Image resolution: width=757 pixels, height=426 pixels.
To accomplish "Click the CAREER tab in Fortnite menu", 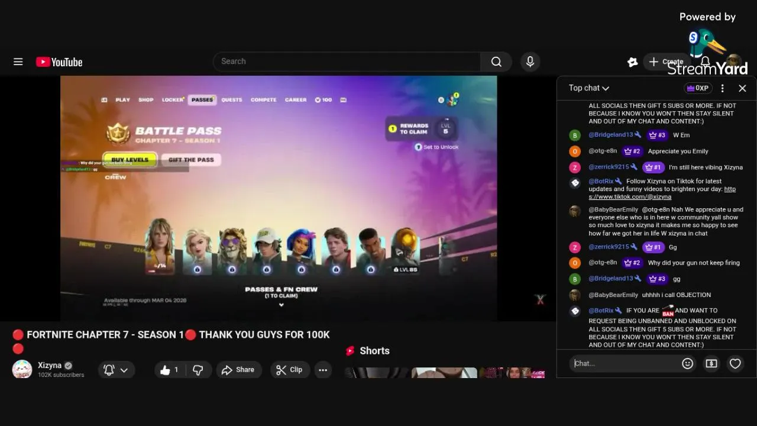I will (296, 100).
